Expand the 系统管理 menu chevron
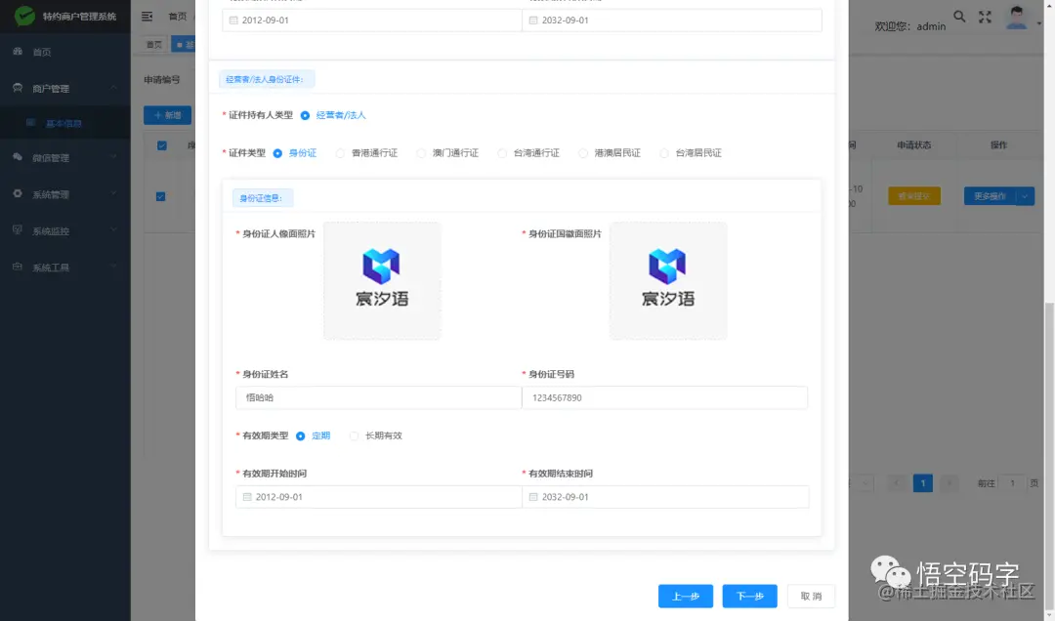 (x=113, y=193)
